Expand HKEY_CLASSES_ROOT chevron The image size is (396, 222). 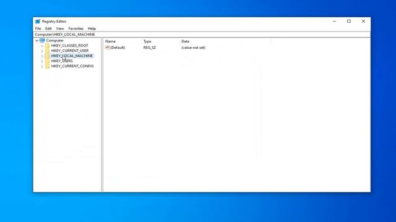pos(42,46)
